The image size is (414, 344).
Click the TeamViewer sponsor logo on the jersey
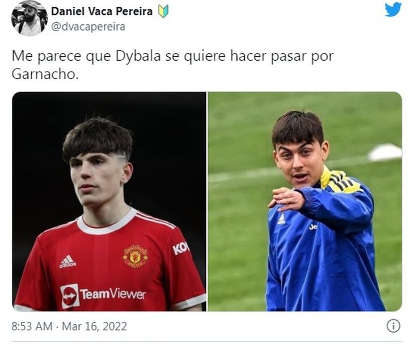click(x=103, y=295)
